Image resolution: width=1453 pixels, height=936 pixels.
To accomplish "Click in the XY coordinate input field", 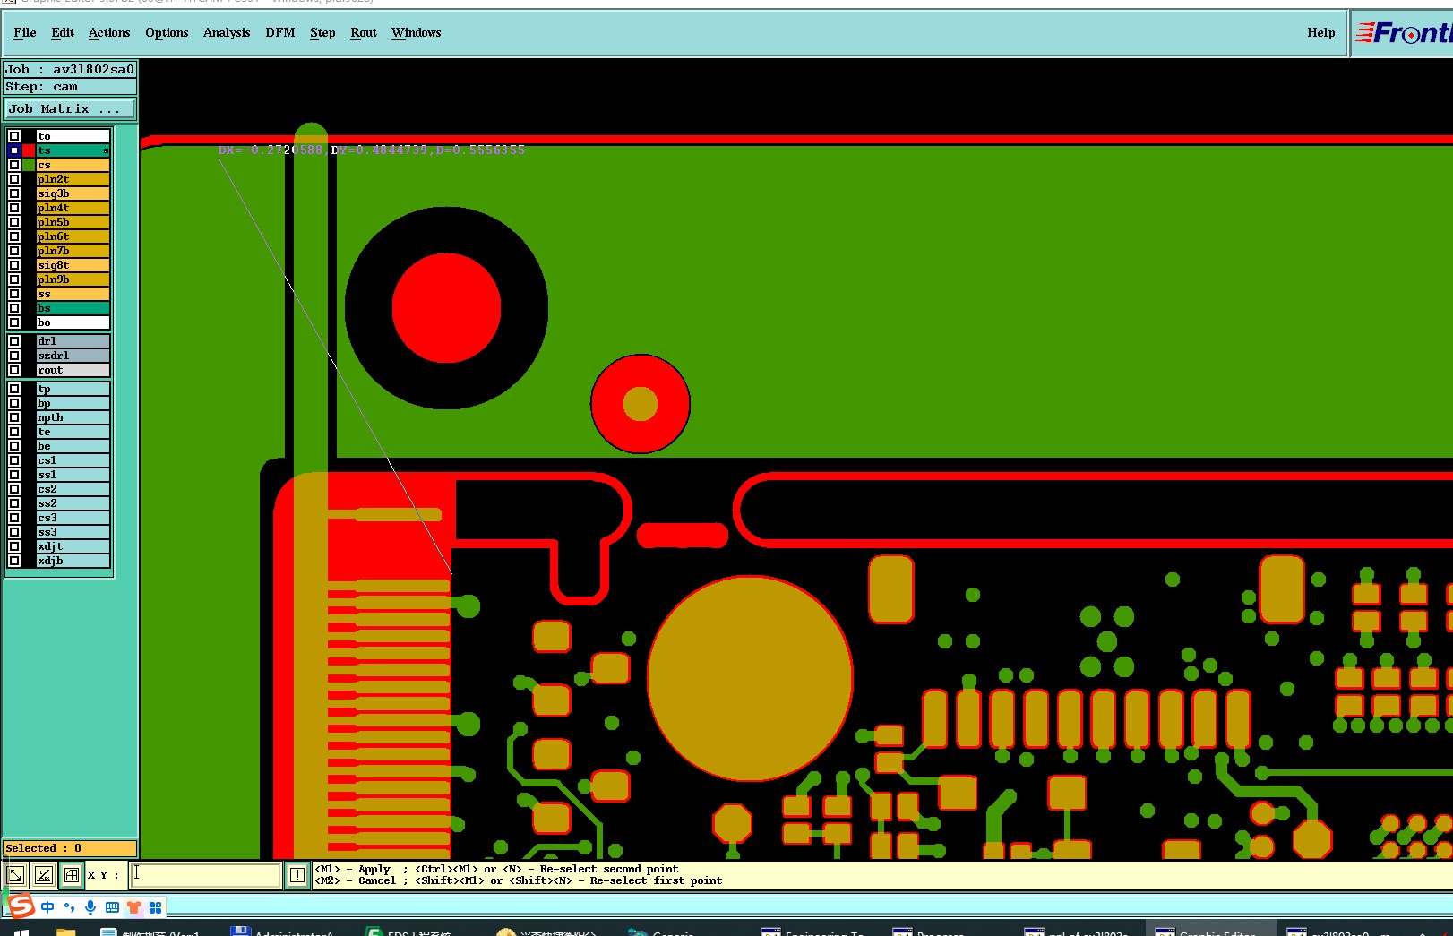I will 206,875.
